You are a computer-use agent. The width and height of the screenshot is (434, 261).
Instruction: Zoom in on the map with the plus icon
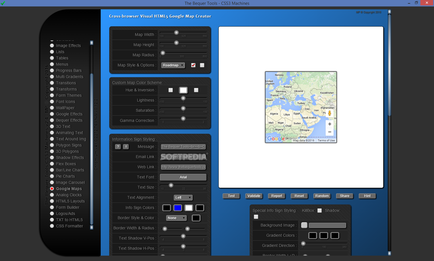click(x=330, y=124)
